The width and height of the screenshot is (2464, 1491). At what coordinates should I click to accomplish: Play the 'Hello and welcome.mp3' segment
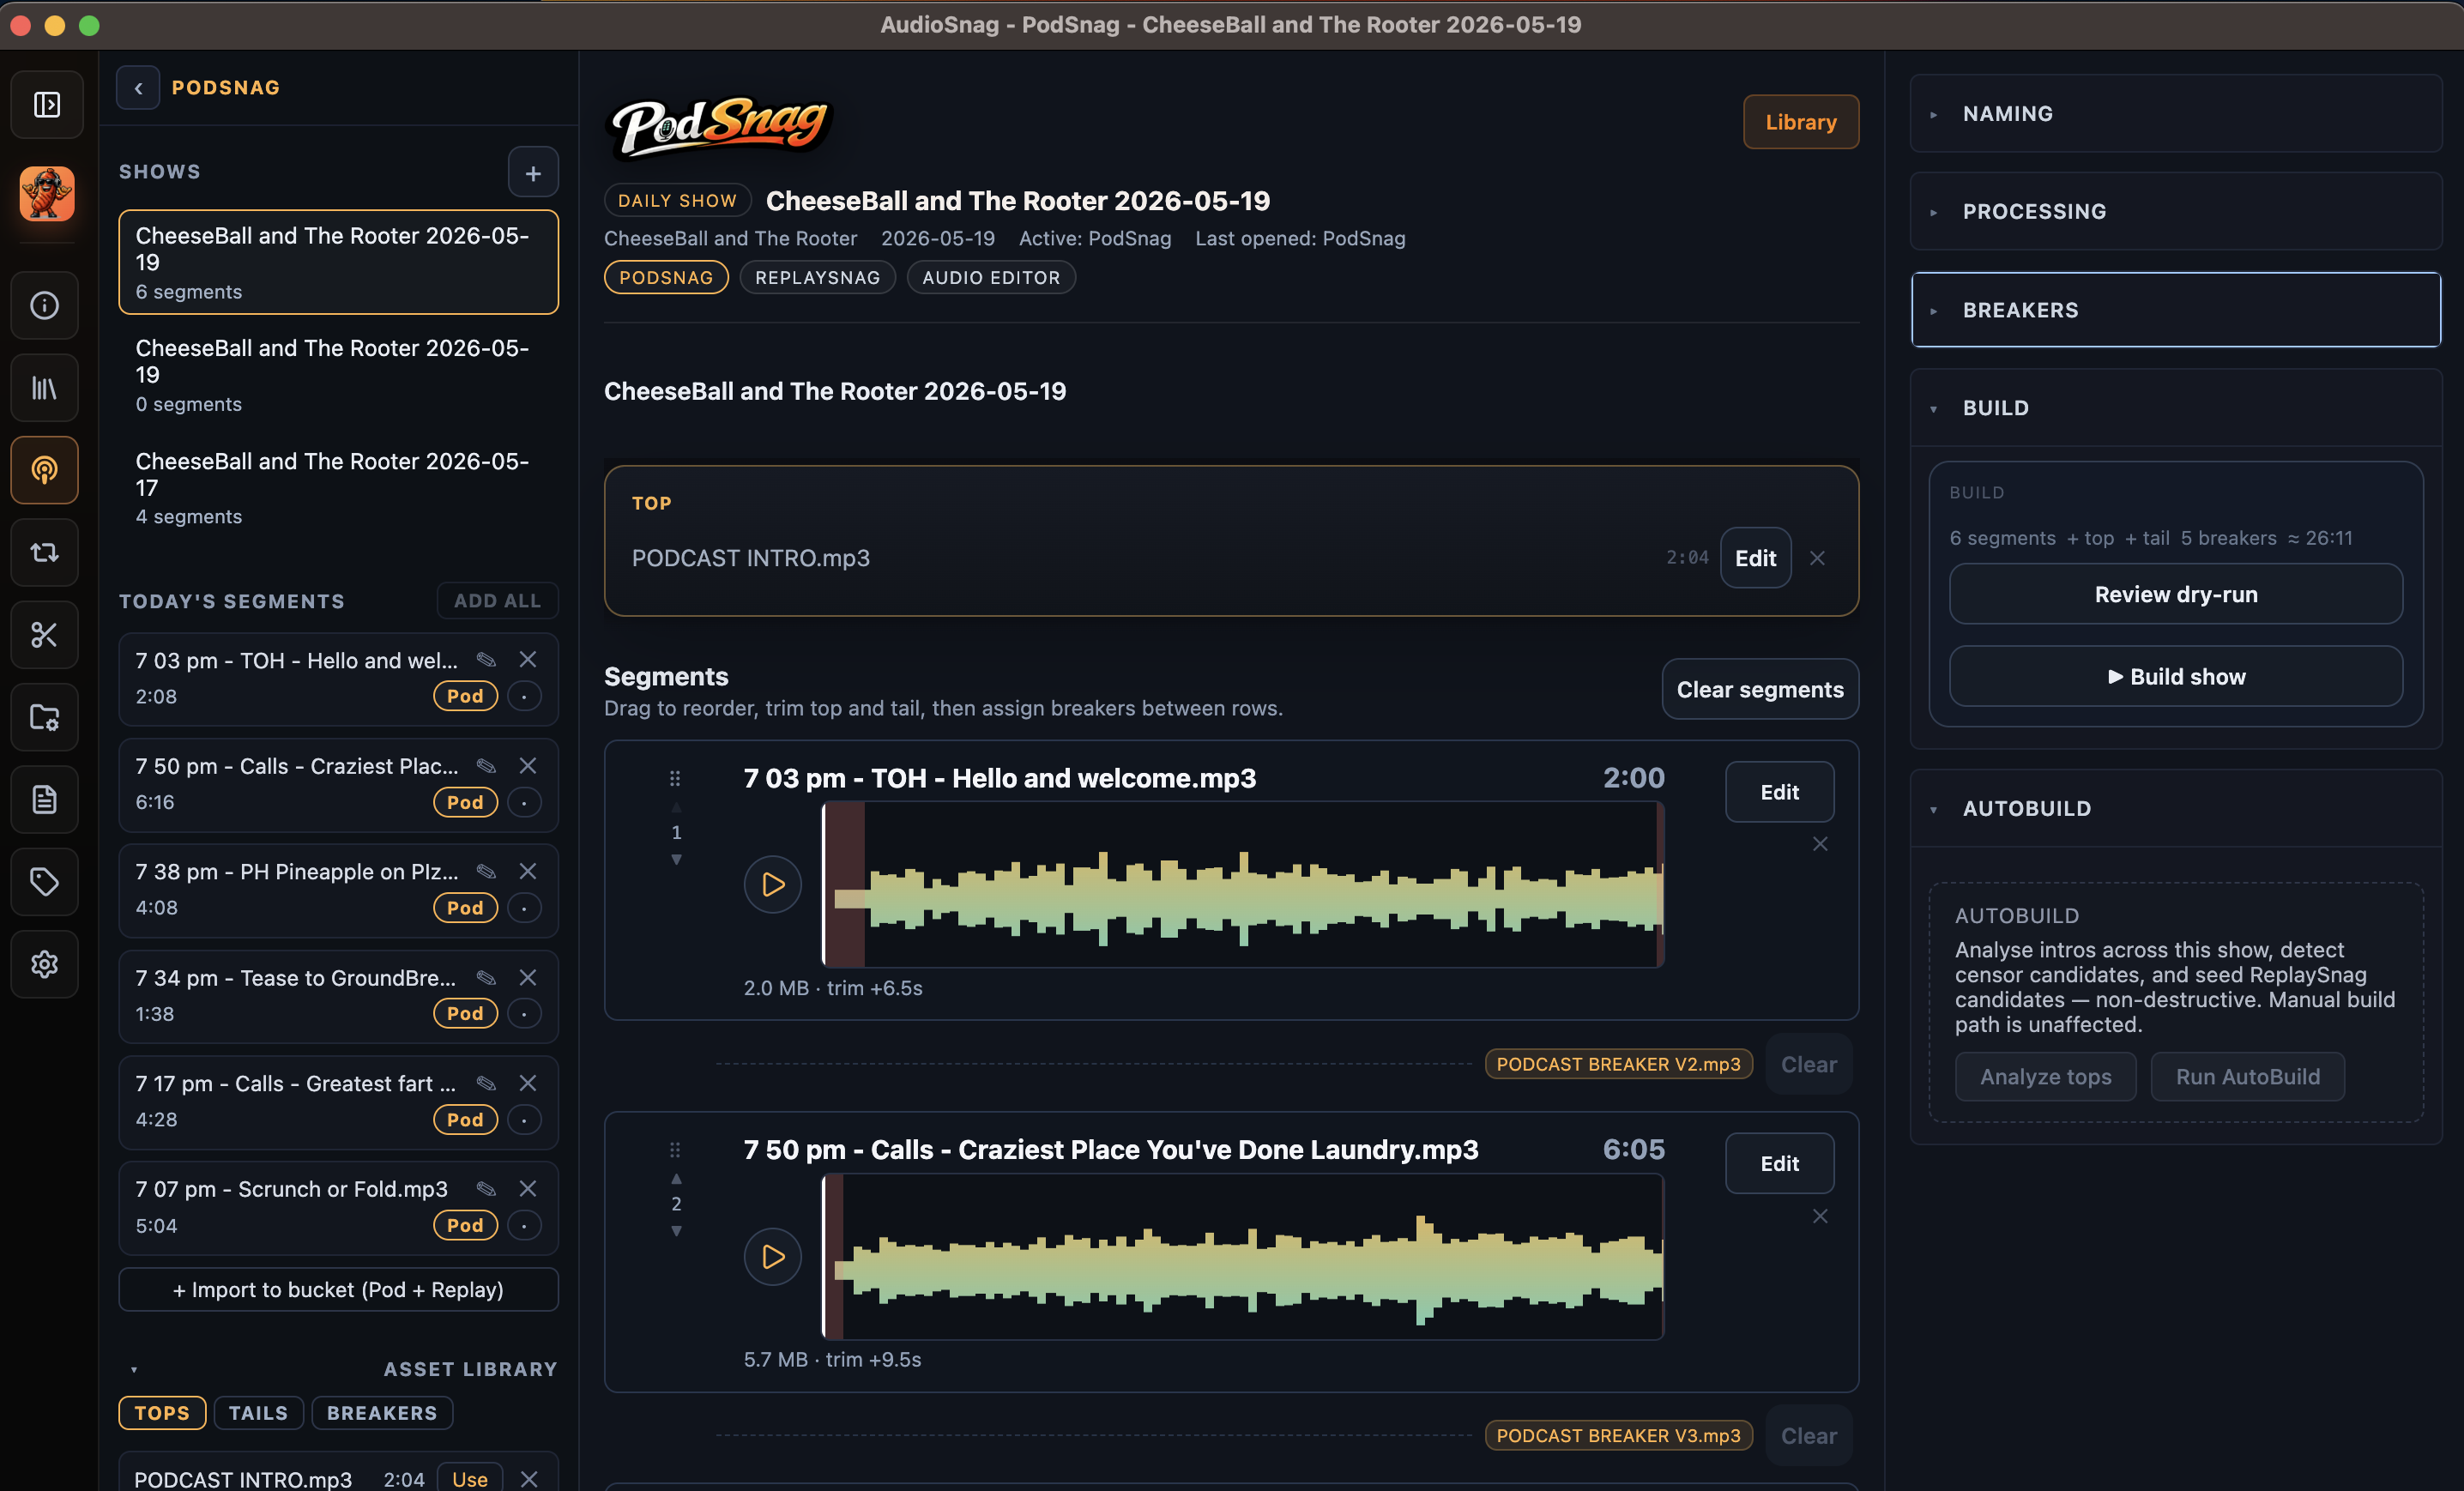pos(772,884)
